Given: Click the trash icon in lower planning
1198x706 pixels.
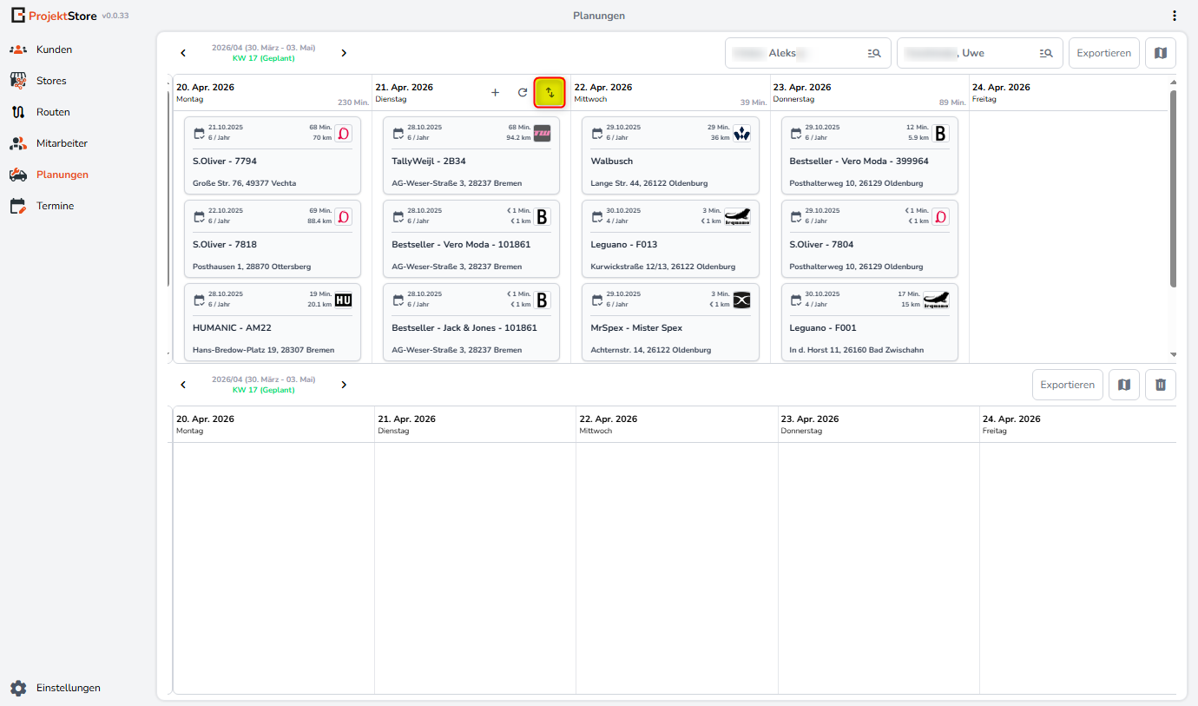Looking at the screenshot, I should click(x=1161, y=385).
